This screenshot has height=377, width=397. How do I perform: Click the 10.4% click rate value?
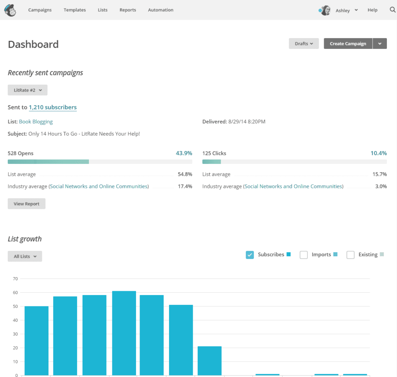pyautogui.click(x=379, y=153)
